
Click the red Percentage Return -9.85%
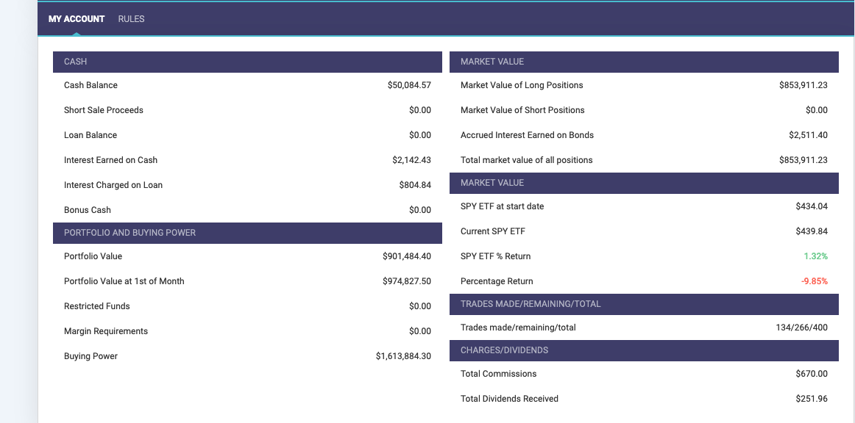pyautogui.click(x=815, y=281)
